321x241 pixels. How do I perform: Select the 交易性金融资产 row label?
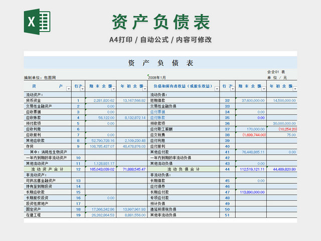tap(39, 106)
